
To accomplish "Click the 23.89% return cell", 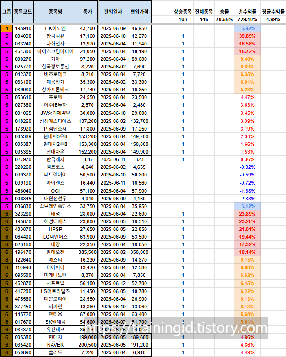I will tap(247, 214).
